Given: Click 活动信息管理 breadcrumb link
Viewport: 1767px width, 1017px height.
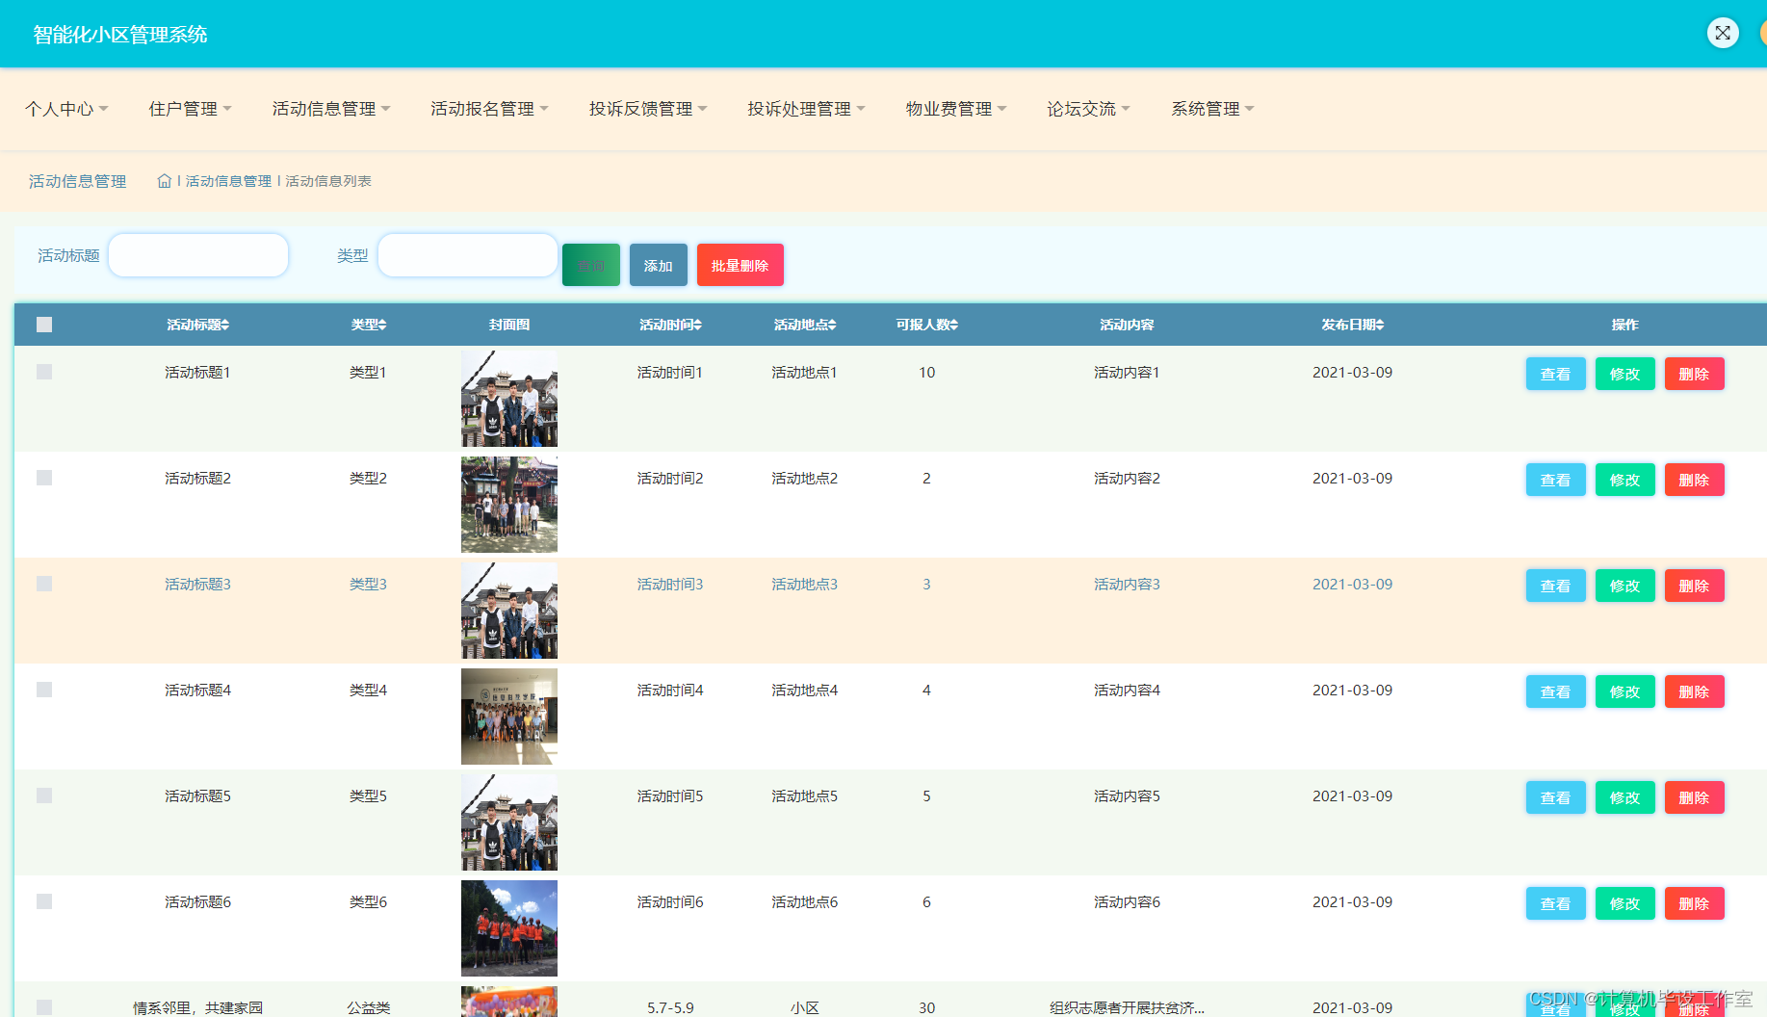Looking at the screenshot, I should click(228, 181).
